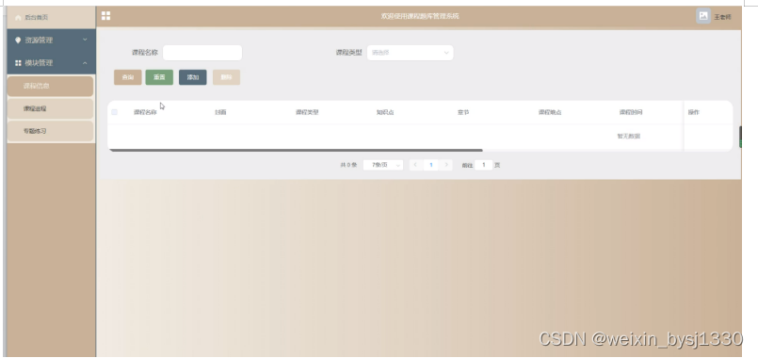Viewport: 758px width, 358px height.
Task: Click the 课程地点 column header
Action: [550, 112]
